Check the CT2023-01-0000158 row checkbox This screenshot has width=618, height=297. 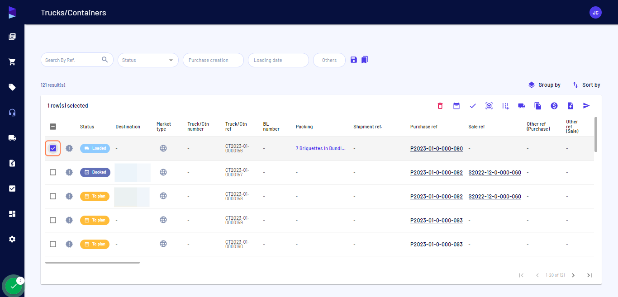(x=53, y=196)
